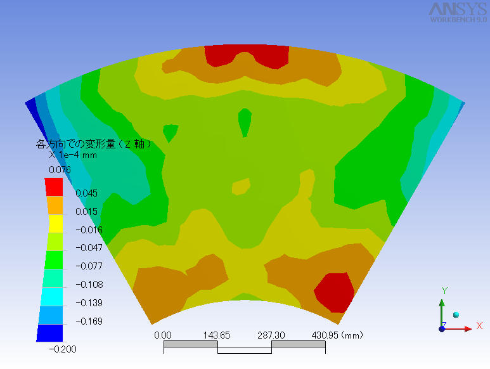Click the legend value -0.047
Image resolution: width=490 pixels, height=369 pixels.
click(89, 248)
